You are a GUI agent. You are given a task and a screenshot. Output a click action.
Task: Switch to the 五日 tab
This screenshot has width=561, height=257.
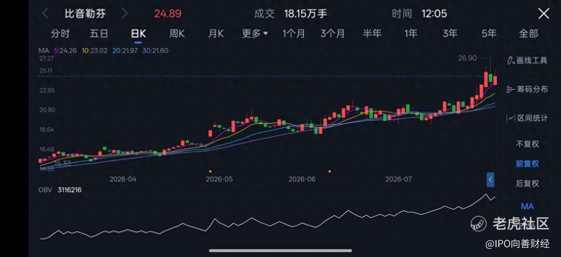point(99,34)
